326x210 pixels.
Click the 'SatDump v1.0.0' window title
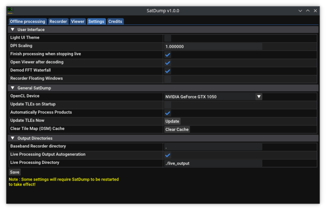[163, 11]
